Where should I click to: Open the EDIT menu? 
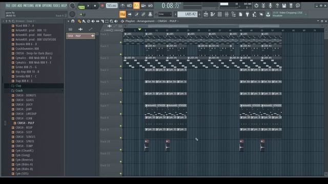pyautogui.click(x=14, y=6)
